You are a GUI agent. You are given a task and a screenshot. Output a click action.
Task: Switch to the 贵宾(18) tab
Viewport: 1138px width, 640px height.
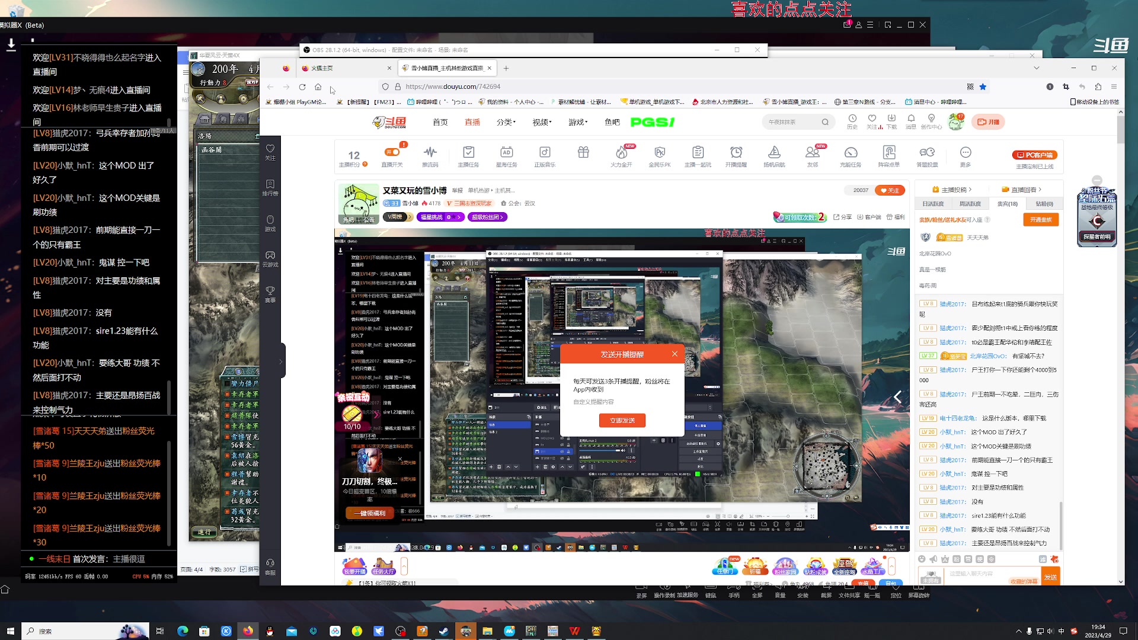tap(1008, 204)
